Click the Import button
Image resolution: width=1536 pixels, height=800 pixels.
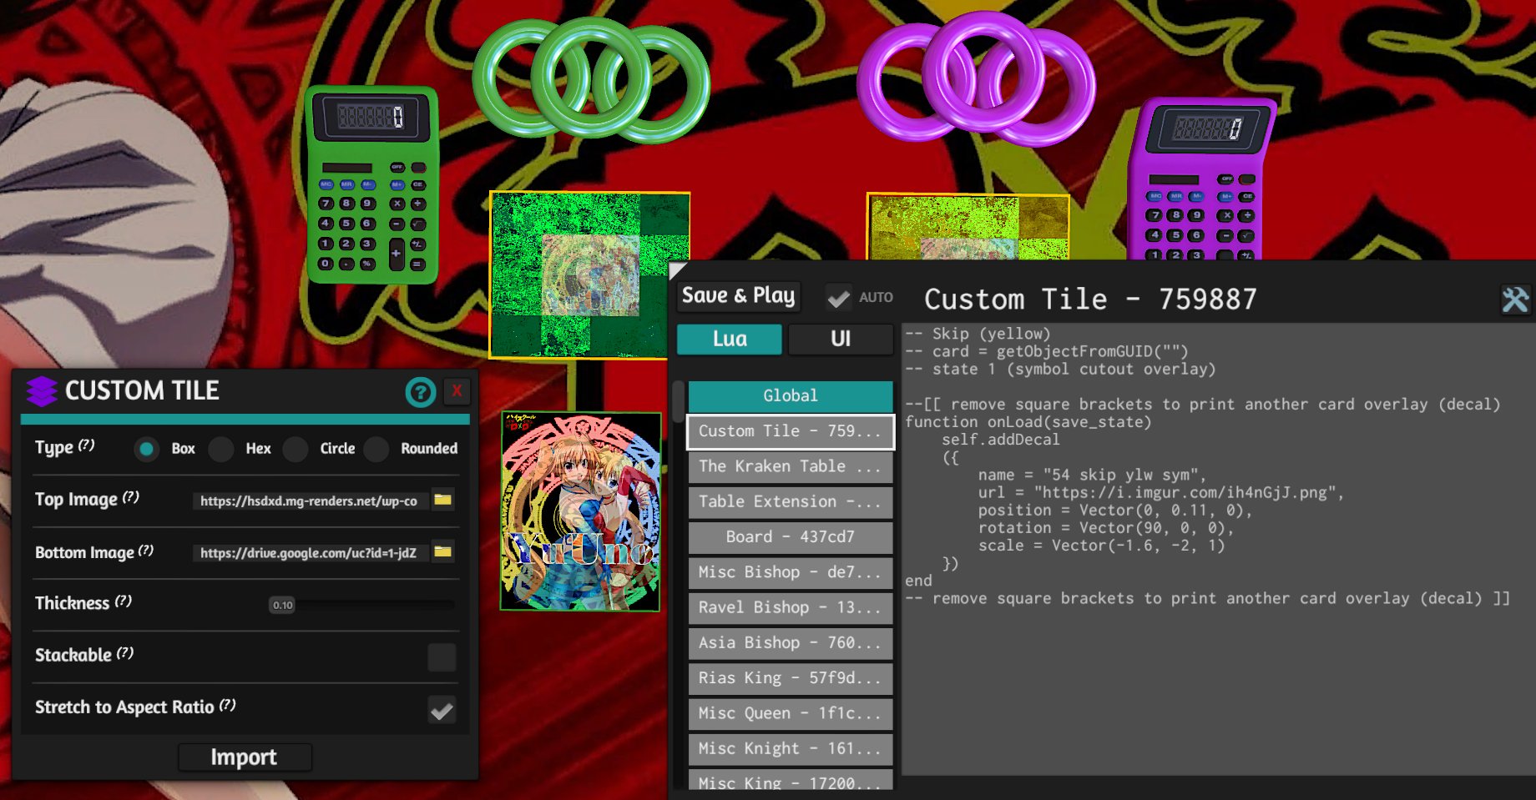click(x=244, y=757)
